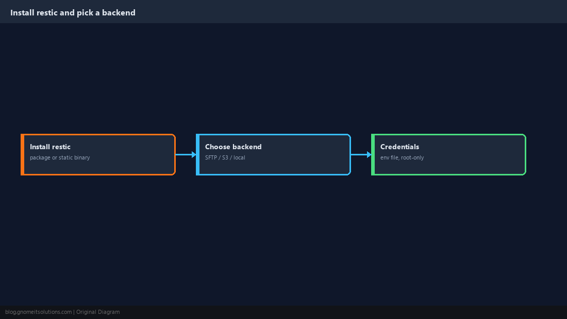
Task: Select the 'SFTP / S3 / local' subtitle
Action: tap(225, 157)
